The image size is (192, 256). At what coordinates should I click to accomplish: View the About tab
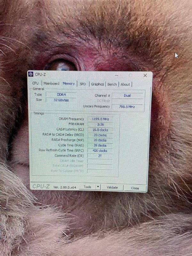pos(125,84)
